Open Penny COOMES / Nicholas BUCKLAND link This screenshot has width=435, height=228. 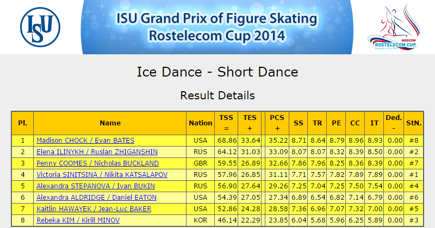coord(98,163)
